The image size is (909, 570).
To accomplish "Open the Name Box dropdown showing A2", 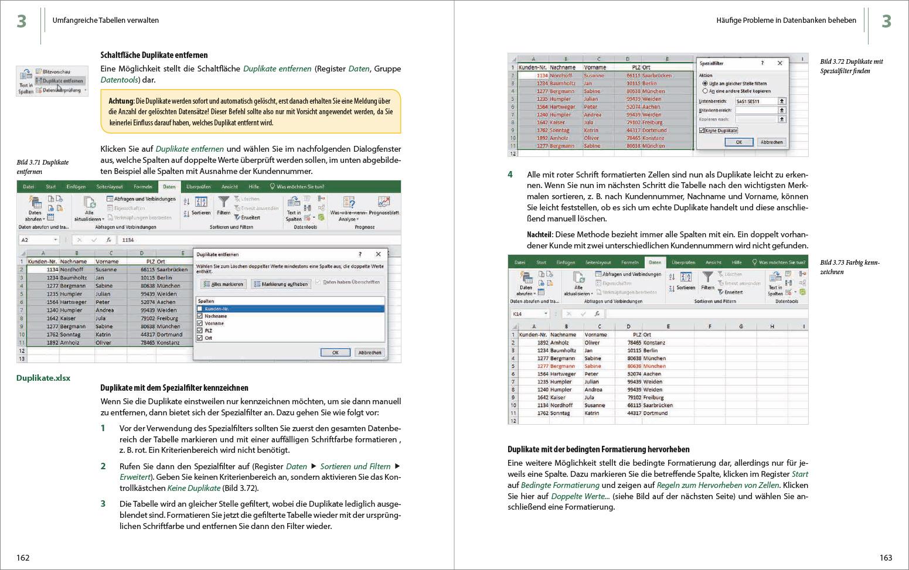I will (56, 239).
